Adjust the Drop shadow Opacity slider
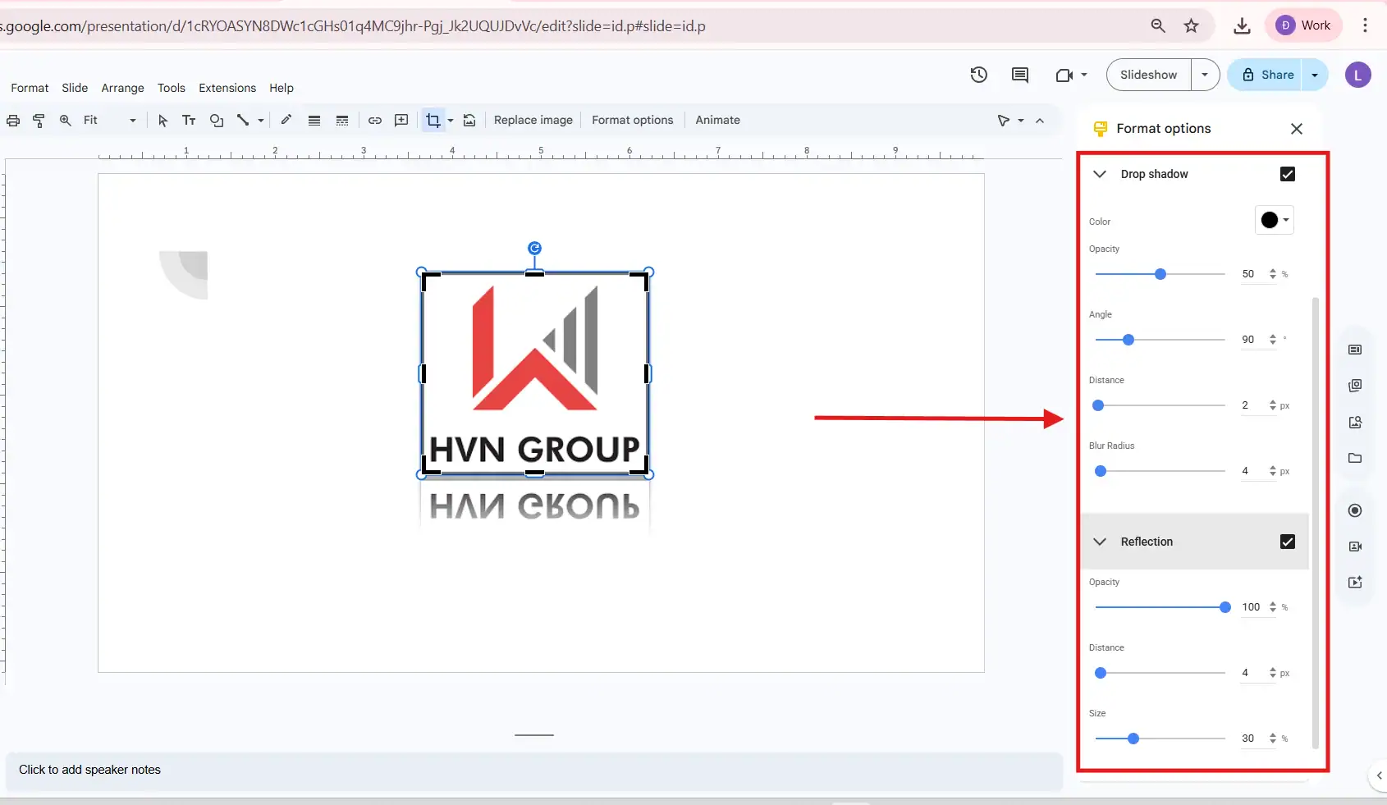This screenshot has height=805, width=1387. (x=1160, y=274)
